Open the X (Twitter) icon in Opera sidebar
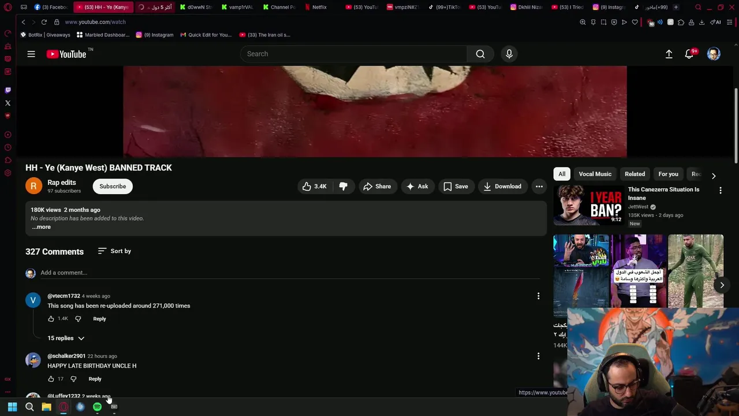The height and width of the screenshot is (416, 739). (8, 103)
